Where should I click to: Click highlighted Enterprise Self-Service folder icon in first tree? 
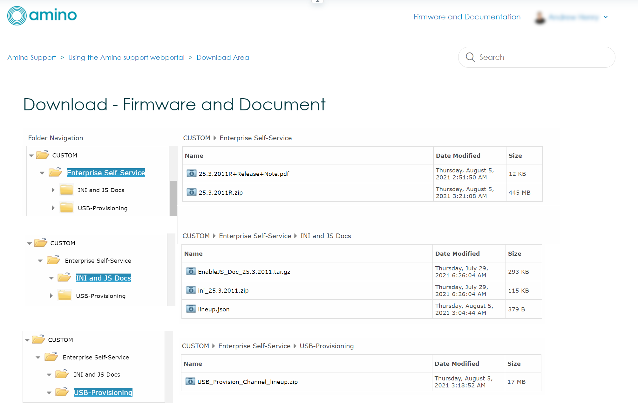(x=55, y=172)
